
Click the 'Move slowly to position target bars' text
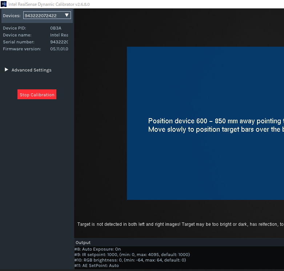(216, 129)
